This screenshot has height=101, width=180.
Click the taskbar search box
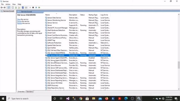click(29, 98)
